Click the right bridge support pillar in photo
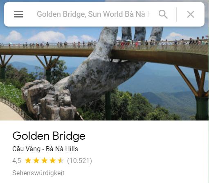209x183 pixels. [x=202, y=107]
